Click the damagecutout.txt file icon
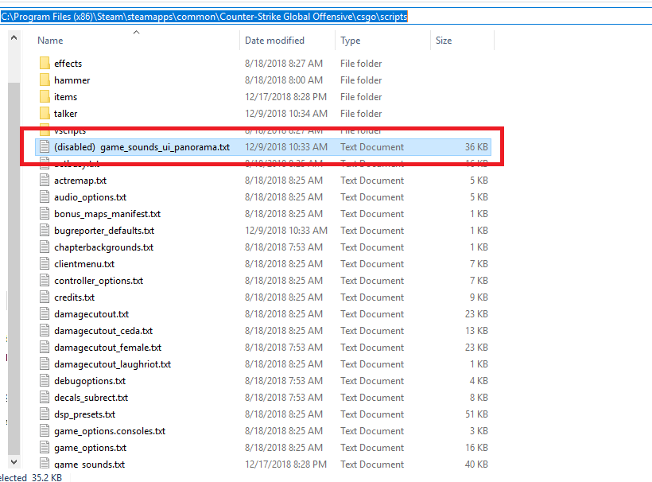652x482 pixels. click(x=45, y=313)
